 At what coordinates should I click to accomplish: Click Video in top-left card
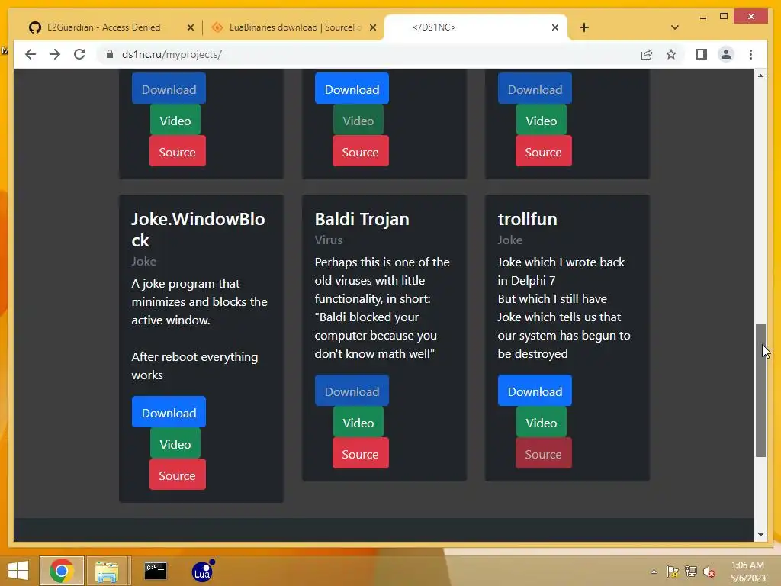175,120
